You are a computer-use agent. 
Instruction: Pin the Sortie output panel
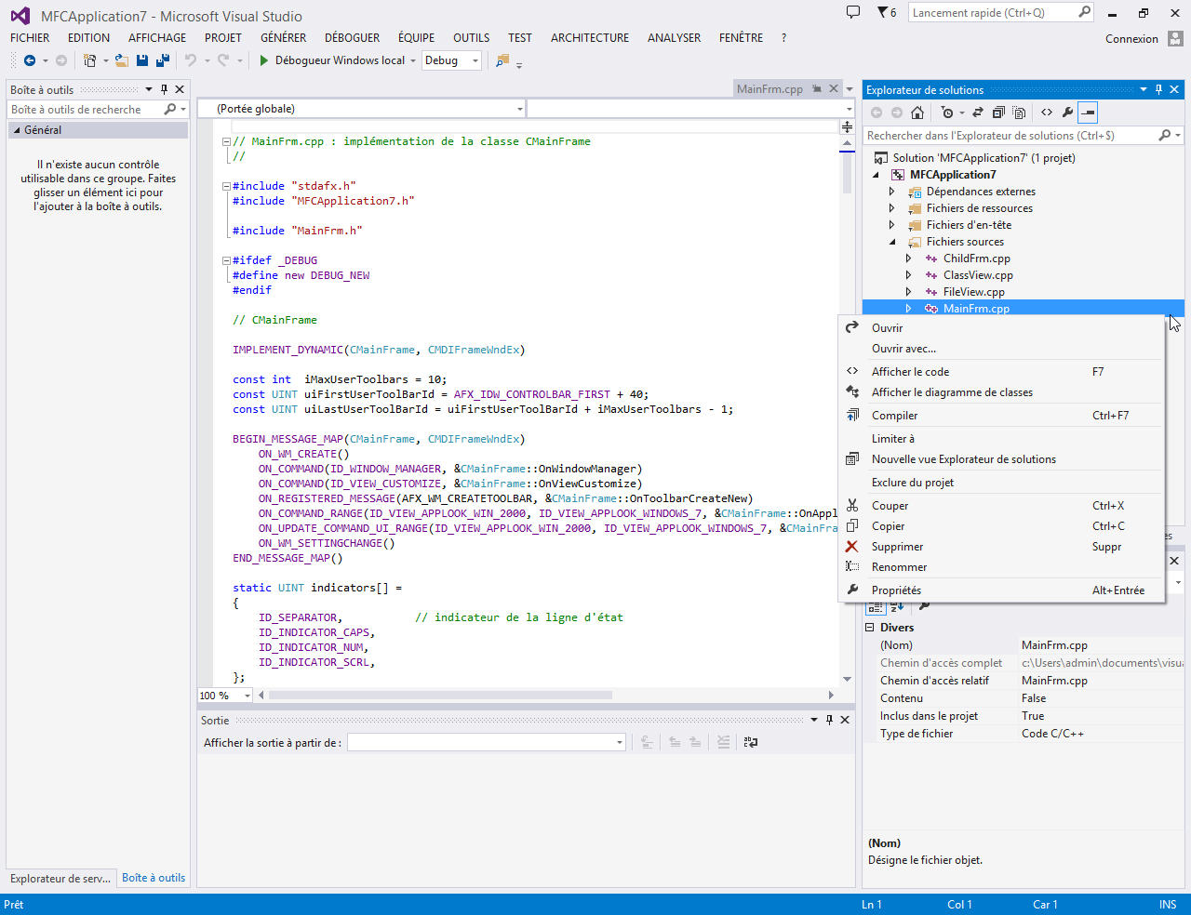tap(829, 720)
